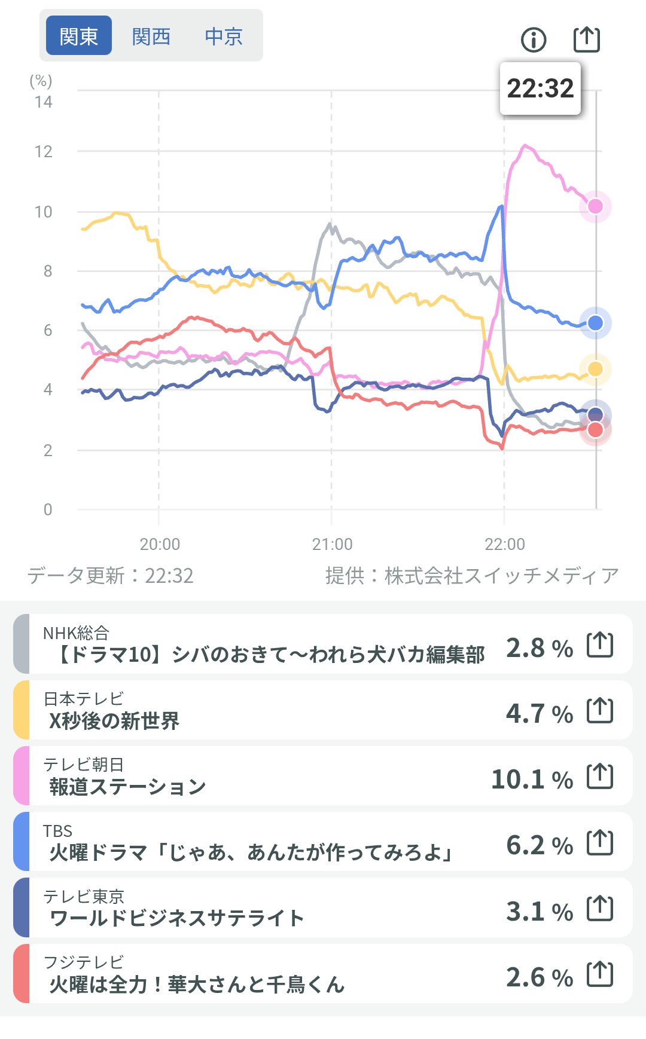
Task: Share the NHK総合 program rating
Action: (x=600, y=645)
